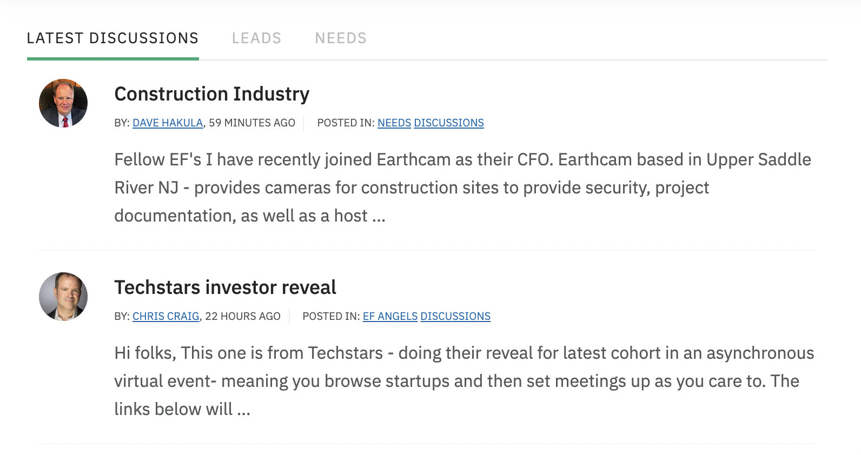Visit Dave Hakula's author profile link
Image resolution: width=861 pixels, height=455 pixels.
168,123
